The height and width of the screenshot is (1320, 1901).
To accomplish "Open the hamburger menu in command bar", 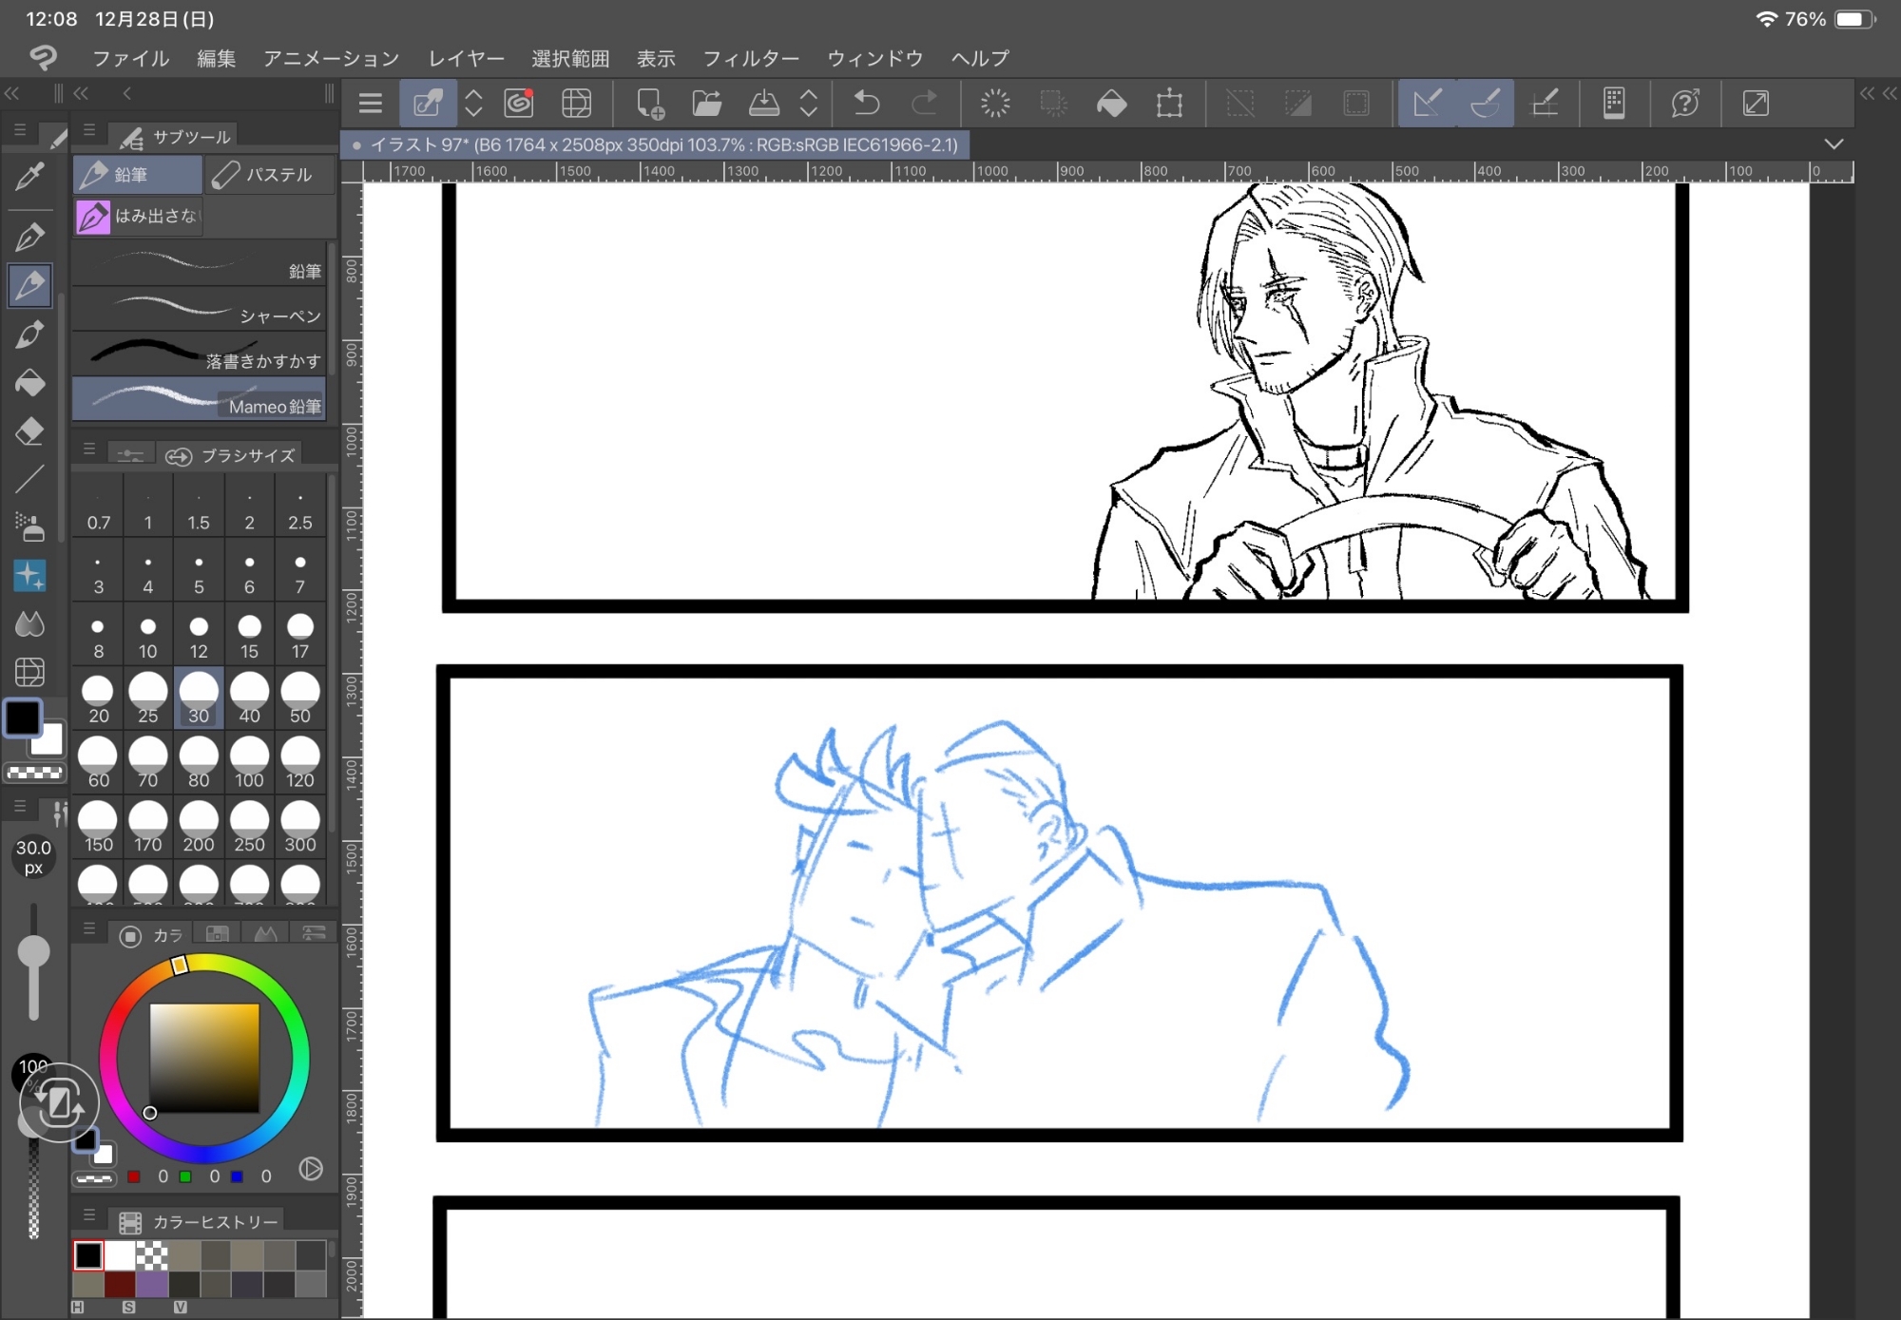I will tap(371, 103).
